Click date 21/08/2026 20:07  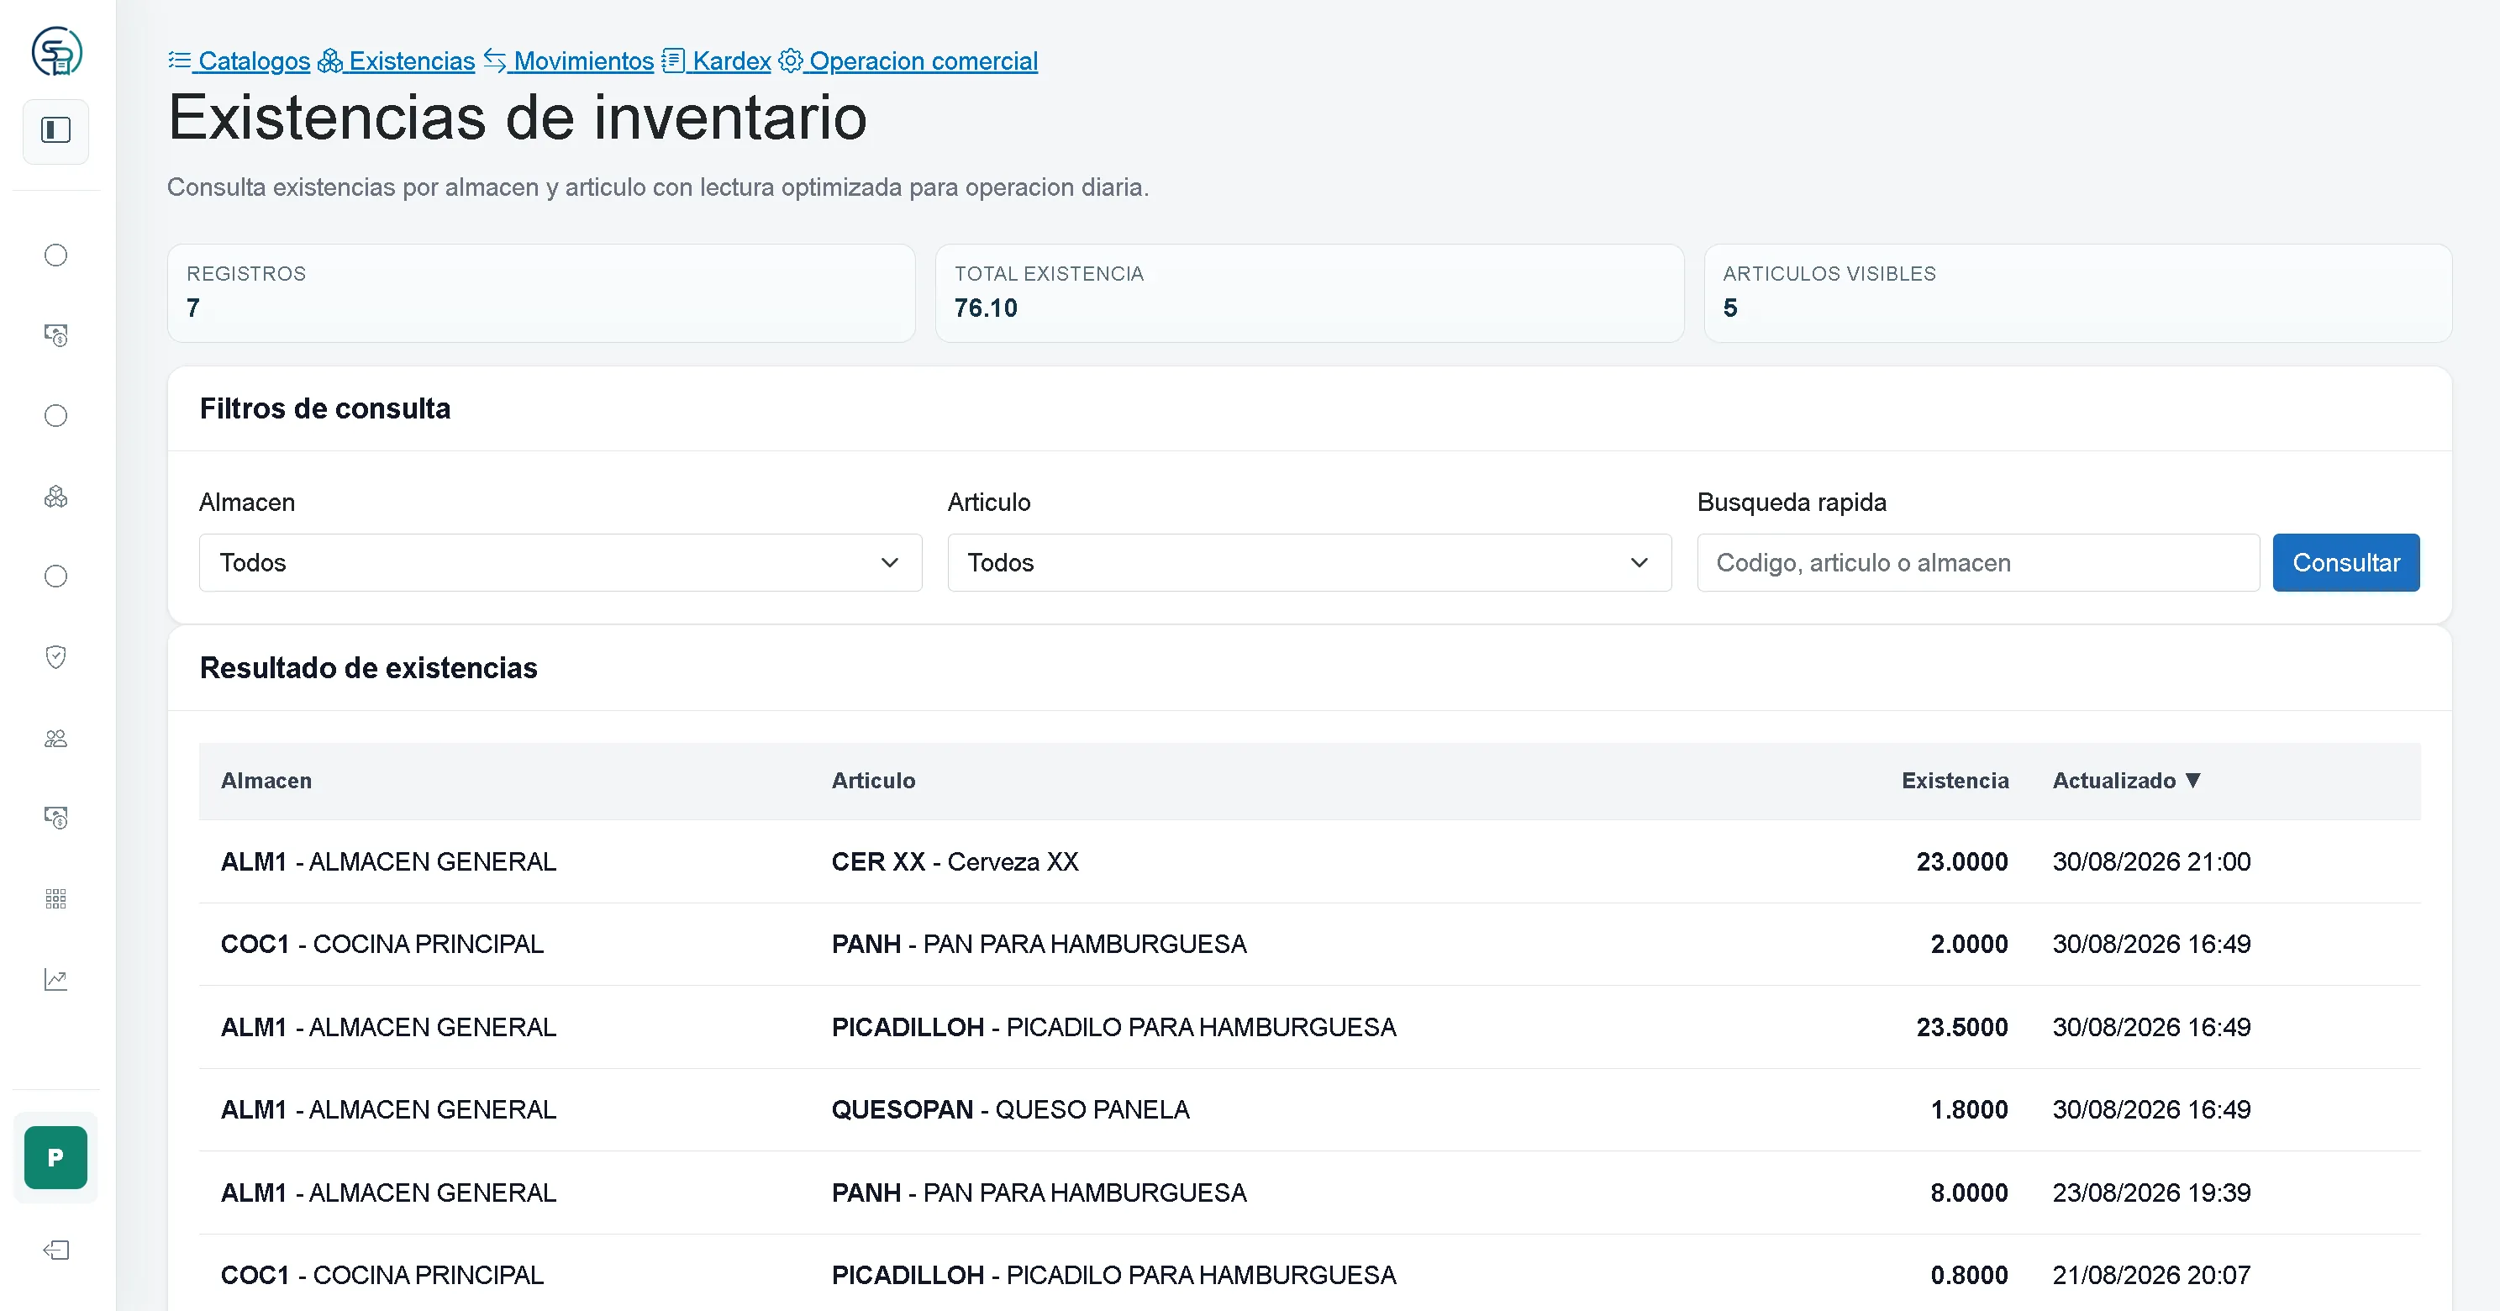[x=2150, y=1275]
